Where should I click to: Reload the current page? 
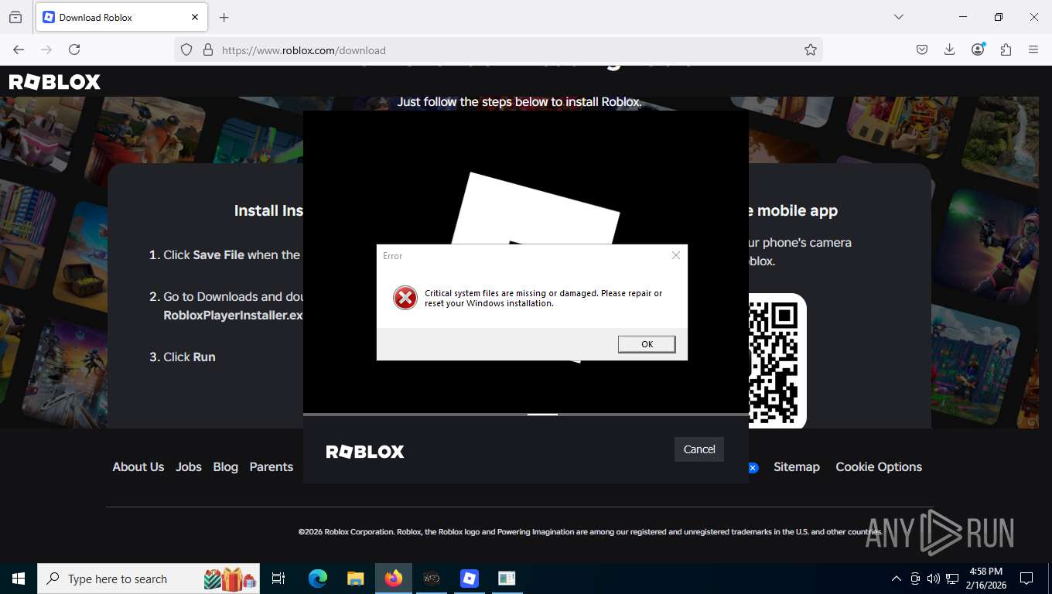tap(74, 49)
